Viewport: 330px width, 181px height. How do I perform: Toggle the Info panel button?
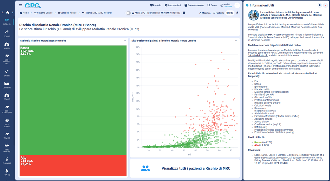230,13
